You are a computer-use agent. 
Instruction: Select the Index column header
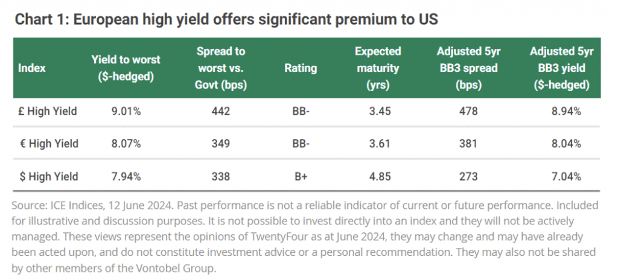click(x=32, y=68)
